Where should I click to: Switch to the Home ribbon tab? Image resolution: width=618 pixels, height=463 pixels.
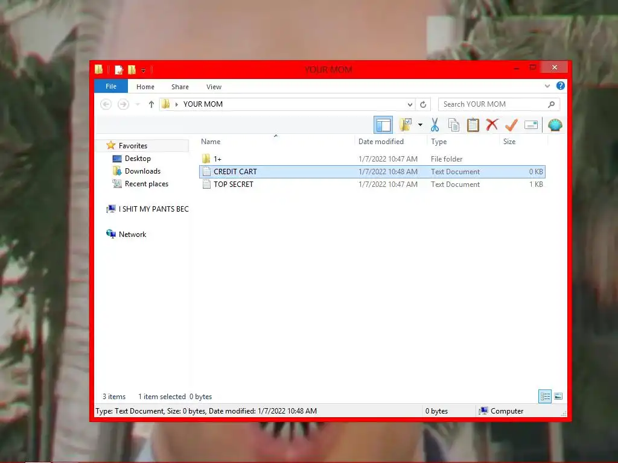pos(145,87)
